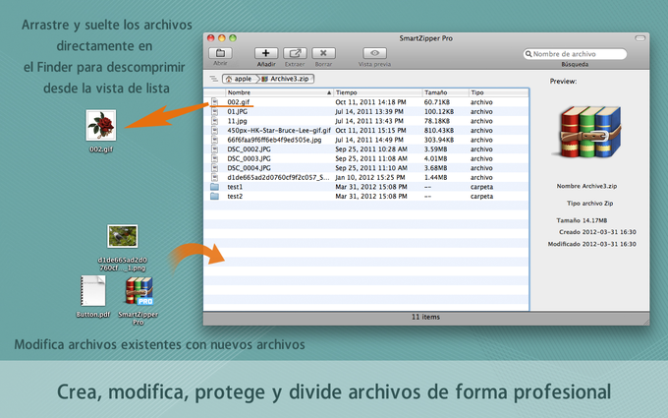Go to apple home in path bar
Image resolution: width=668 pixels, height=418 pixels.
coord(239,79)
